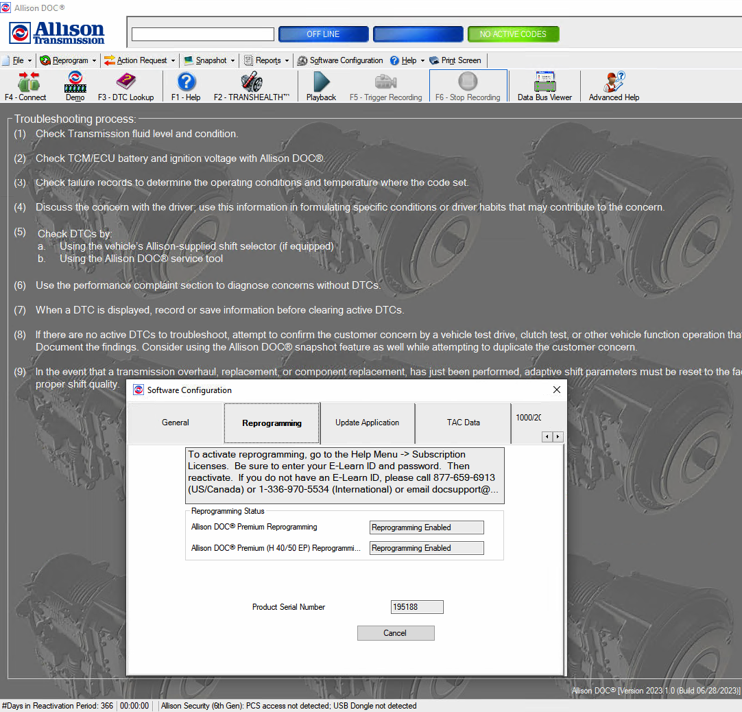Screen dimensions: 742x712
Task: Click Cancel in Software Configuration dialog
Action: point(396,633)
